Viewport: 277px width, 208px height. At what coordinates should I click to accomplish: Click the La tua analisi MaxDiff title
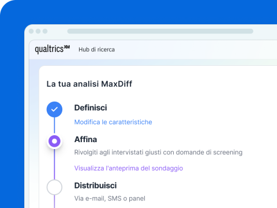(89, 84)
